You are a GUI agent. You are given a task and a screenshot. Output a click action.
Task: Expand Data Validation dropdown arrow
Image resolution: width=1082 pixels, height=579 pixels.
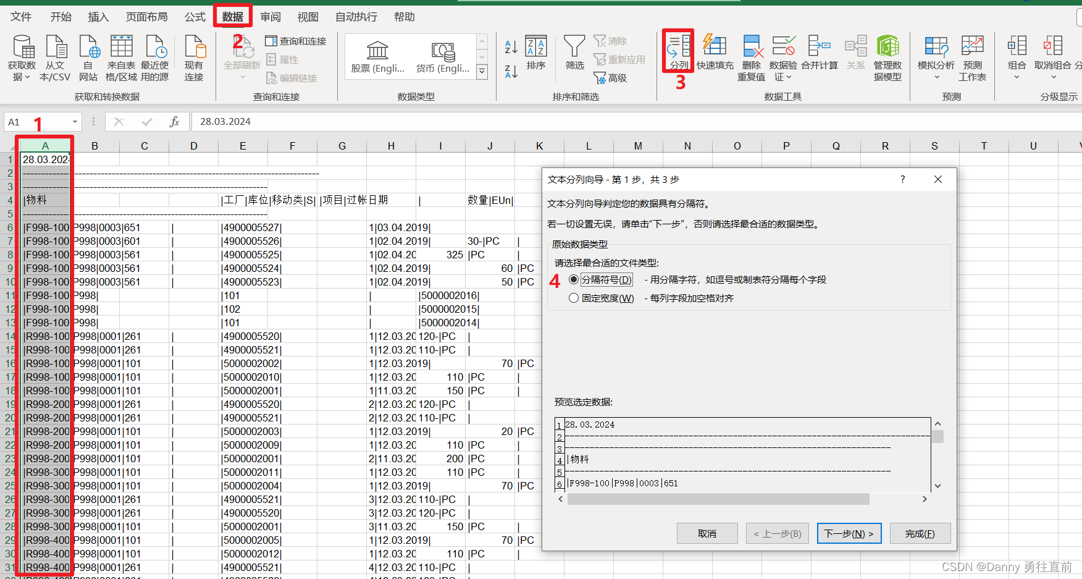789,77
